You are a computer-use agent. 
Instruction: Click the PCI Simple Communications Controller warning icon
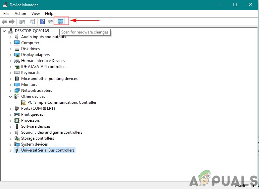point(23,102)
